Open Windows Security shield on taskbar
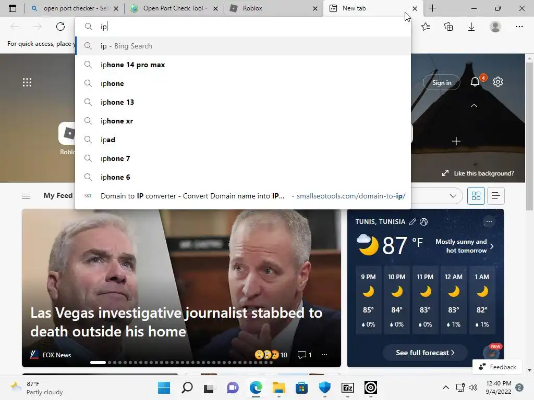 pos(324,387)
